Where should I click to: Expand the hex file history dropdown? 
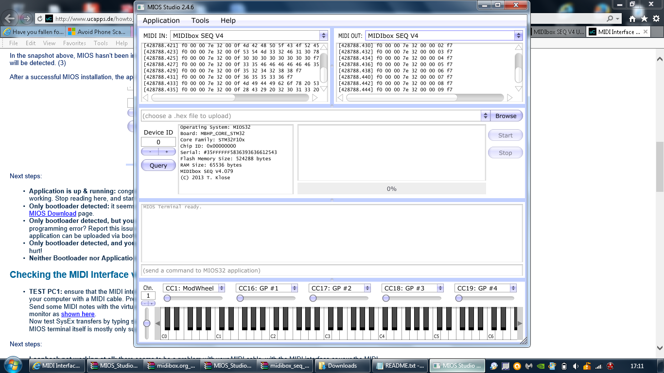pos(485,116)
